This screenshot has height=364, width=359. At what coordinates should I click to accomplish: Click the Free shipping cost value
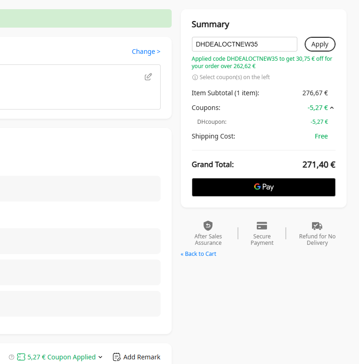321,136
